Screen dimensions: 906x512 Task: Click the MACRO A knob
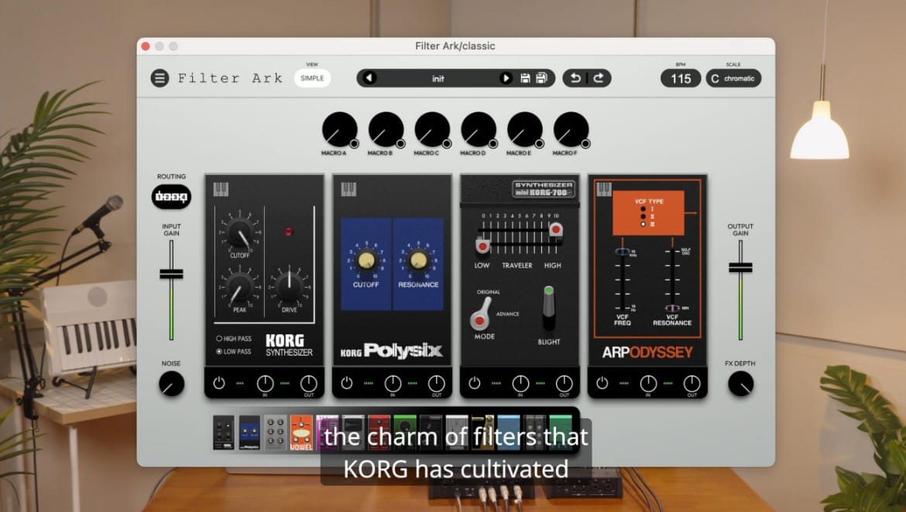pos(339,129)
